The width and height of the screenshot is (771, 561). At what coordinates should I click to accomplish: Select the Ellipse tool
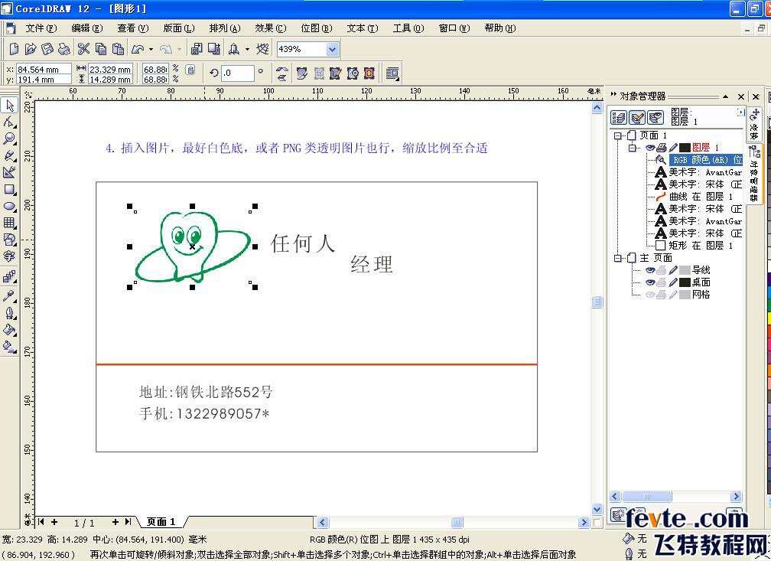9,206
